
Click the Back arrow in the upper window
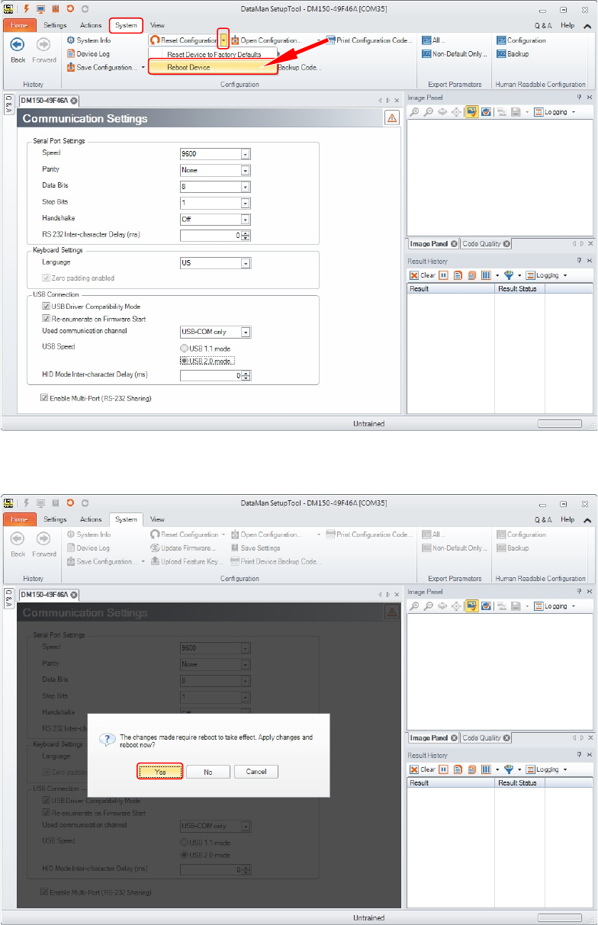click(x=18, y=45)
